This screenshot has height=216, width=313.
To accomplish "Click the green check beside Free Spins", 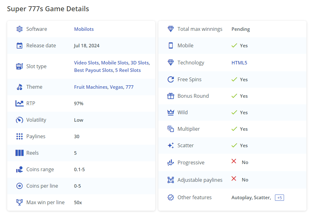I will (x=234, y=79).
